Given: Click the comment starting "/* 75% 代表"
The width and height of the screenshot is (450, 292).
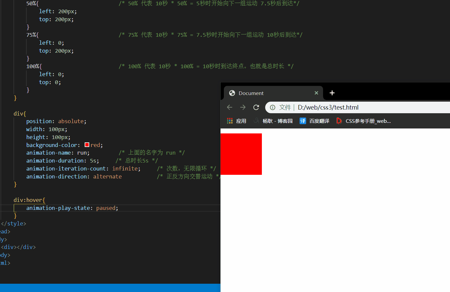Looking at the screenshot, I should pos(211,35).
